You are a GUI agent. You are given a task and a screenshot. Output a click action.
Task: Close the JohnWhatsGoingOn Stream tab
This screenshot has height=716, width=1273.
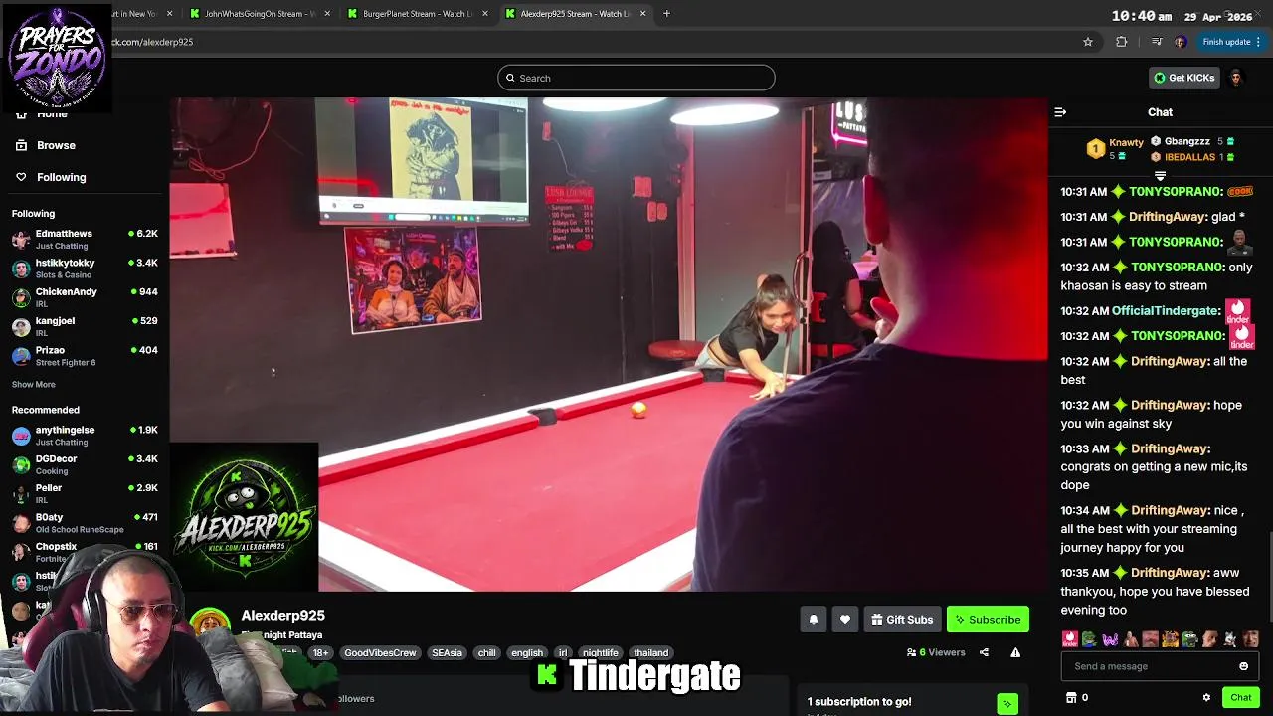[x=327, y=14]
